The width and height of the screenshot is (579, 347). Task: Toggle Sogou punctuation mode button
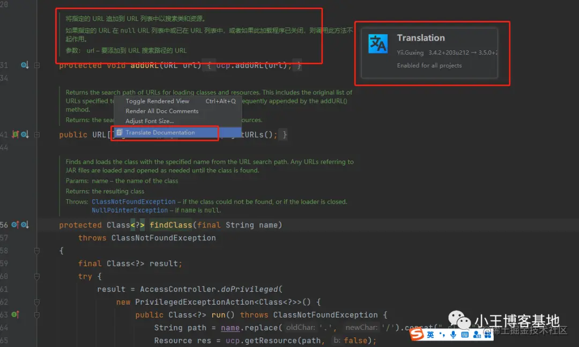pyautogui.click(x=442, y=335)
